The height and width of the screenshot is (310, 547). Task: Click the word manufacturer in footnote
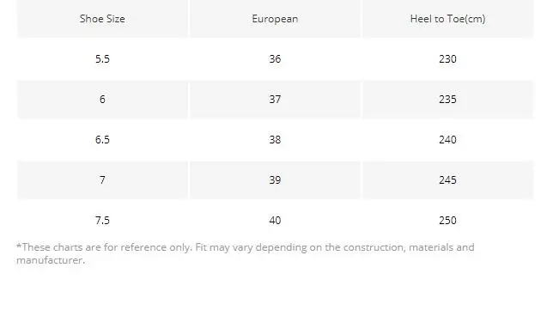tap(50, 260)
